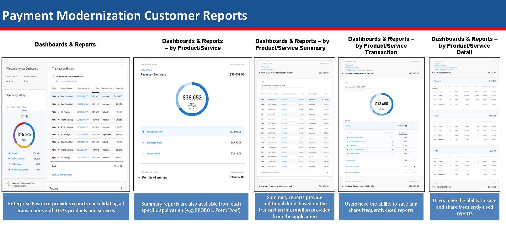Open the Transaction History kebab menu
Viewport: 506px width, 226px height.
click(122, 68)
